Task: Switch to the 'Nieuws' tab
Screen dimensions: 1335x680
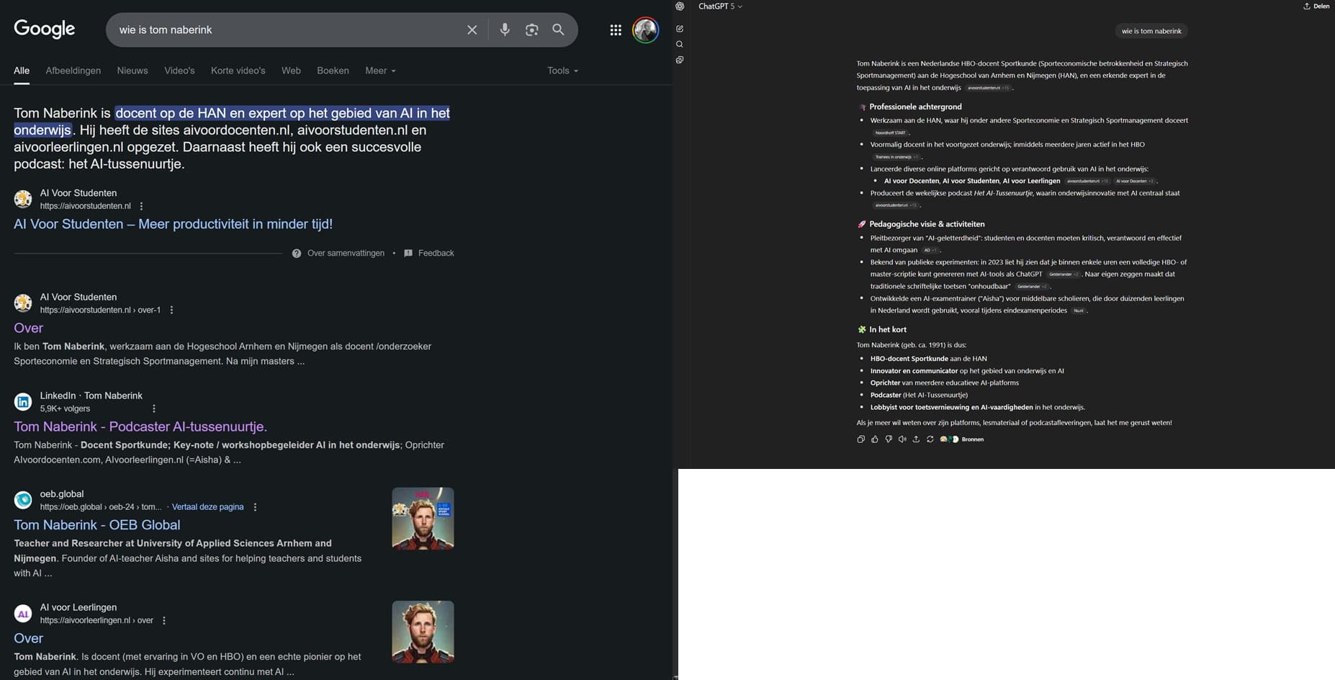Action: (132, 71)
